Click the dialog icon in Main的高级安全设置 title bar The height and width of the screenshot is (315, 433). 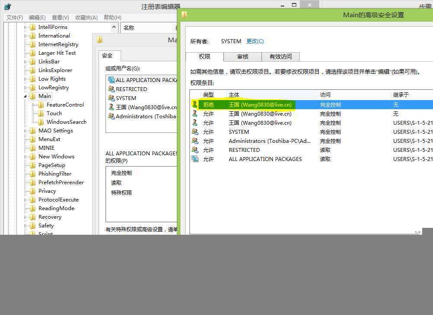(184, 14)
